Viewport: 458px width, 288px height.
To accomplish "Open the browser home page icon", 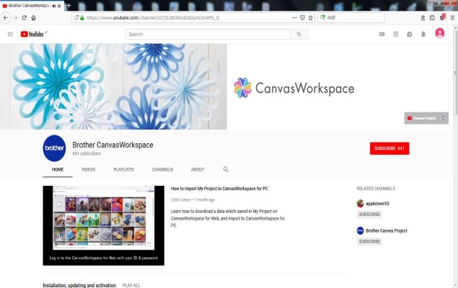I will [x=34, y=18].
